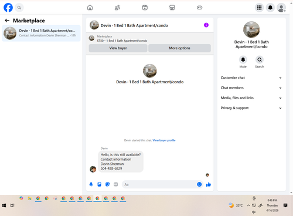Click the muted volume tray icon

point(254,212)
